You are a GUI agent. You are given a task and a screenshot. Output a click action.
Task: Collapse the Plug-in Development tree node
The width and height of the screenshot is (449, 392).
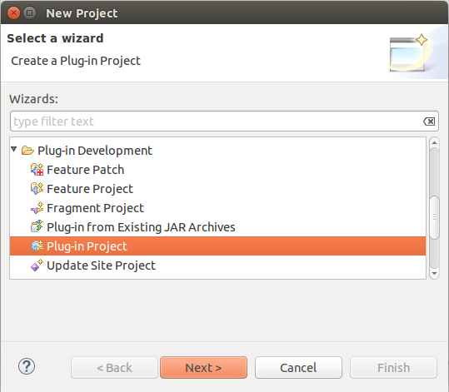pos(13,149)
